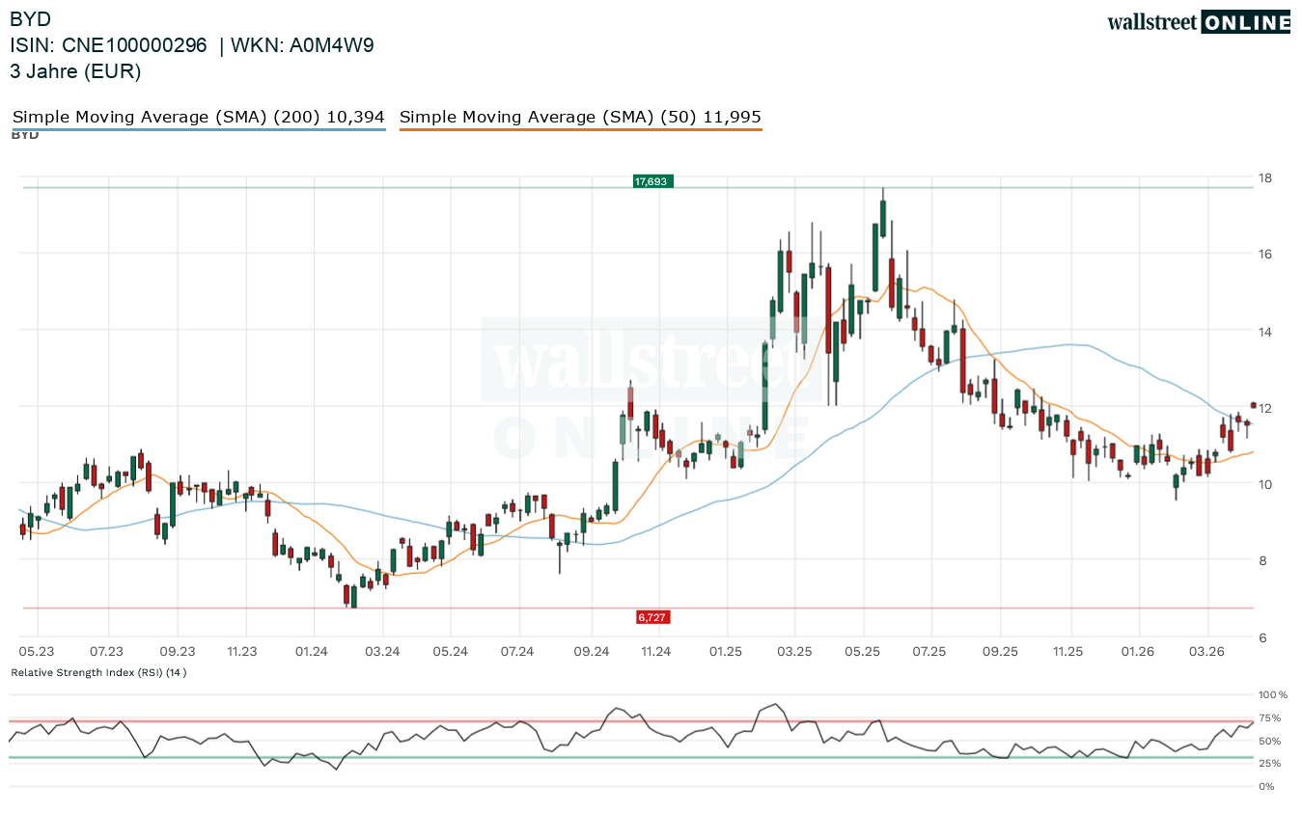This screenshot has height=813, width=1302.
Task: Click the ISIN CNE100000296 text
Action: click(x=108, y=45)
